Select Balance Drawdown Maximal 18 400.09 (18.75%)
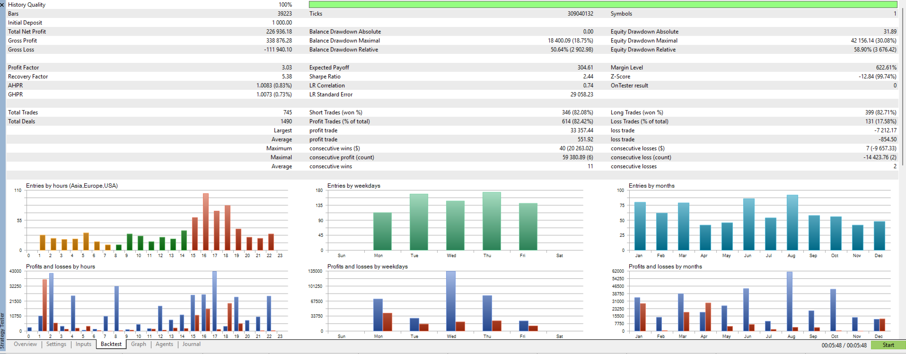 [571, 41]
